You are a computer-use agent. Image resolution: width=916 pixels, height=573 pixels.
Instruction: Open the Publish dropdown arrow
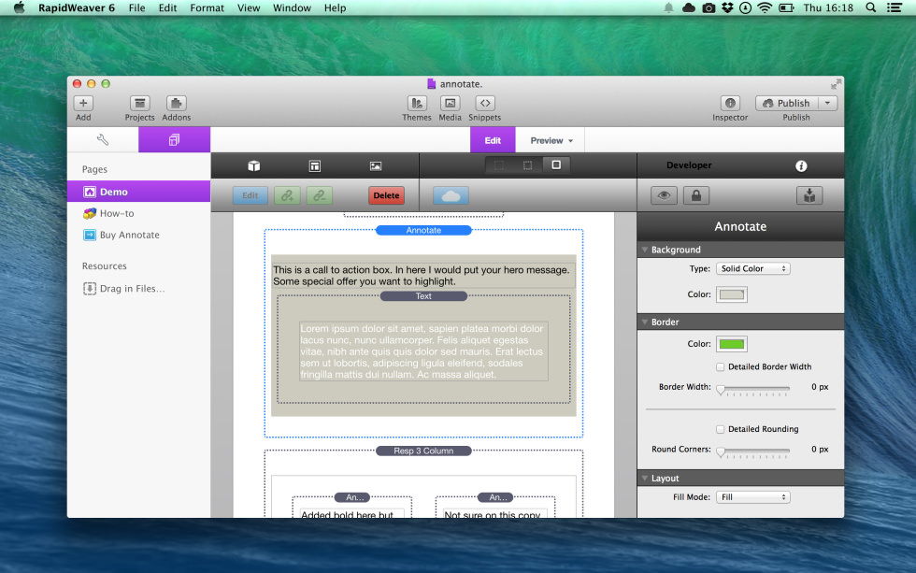[827, 104]
